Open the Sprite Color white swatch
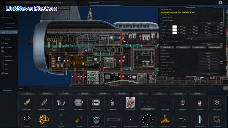The width and height of the screenshot is (228, 128). pyautogui.click(x=175, y=27)
